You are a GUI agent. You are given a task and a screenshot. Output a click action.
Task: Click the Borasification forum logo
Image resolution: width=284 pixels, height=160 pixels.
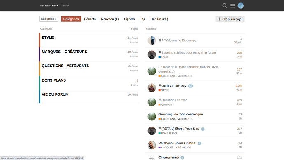tap(55, 6)
